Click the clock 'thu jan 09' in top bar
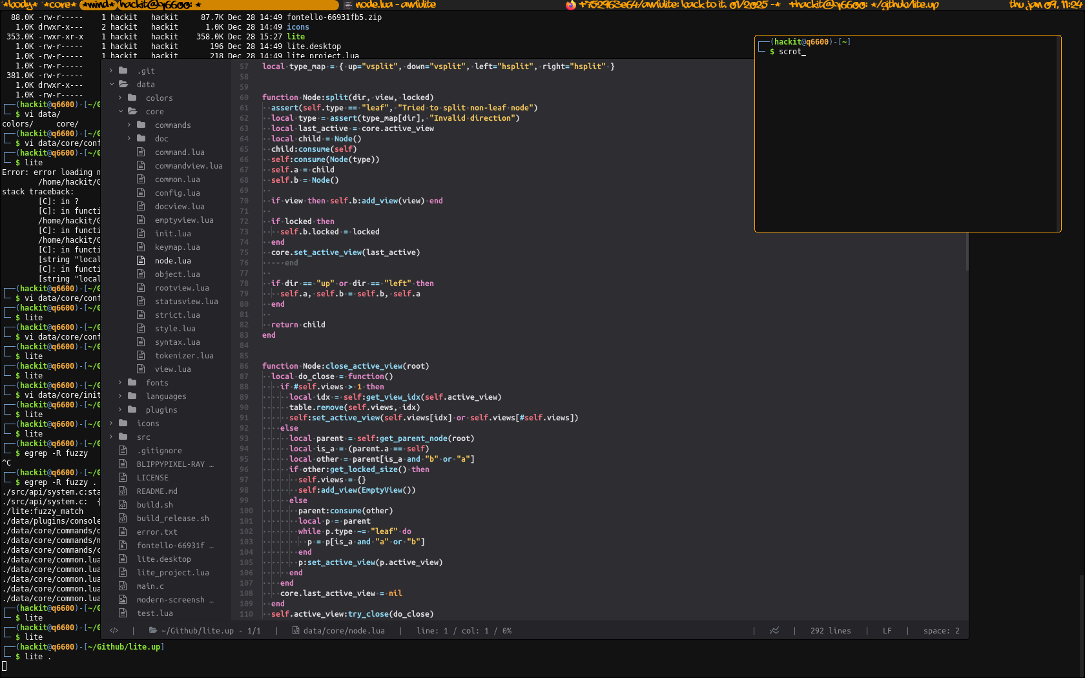Viewport: 1085px width, 678px height. pyautogui.click(x=1046, y=5)
